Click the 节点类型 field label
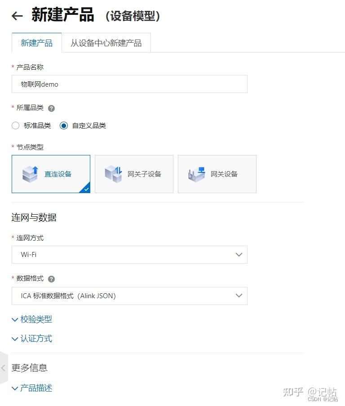 coord(30,147)
